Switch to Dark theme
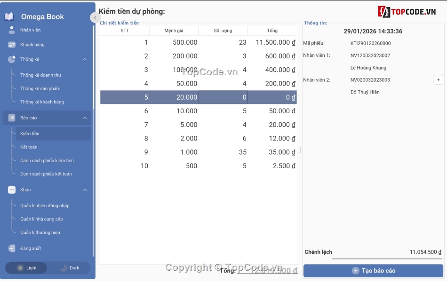The height and width of the screenshot is (281, 447). pos(69,268)
